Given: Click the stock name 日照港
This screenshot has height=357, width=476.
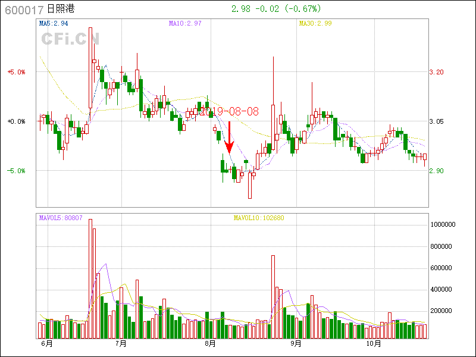Looking at the screenshot, I should [x=61, y=10].
